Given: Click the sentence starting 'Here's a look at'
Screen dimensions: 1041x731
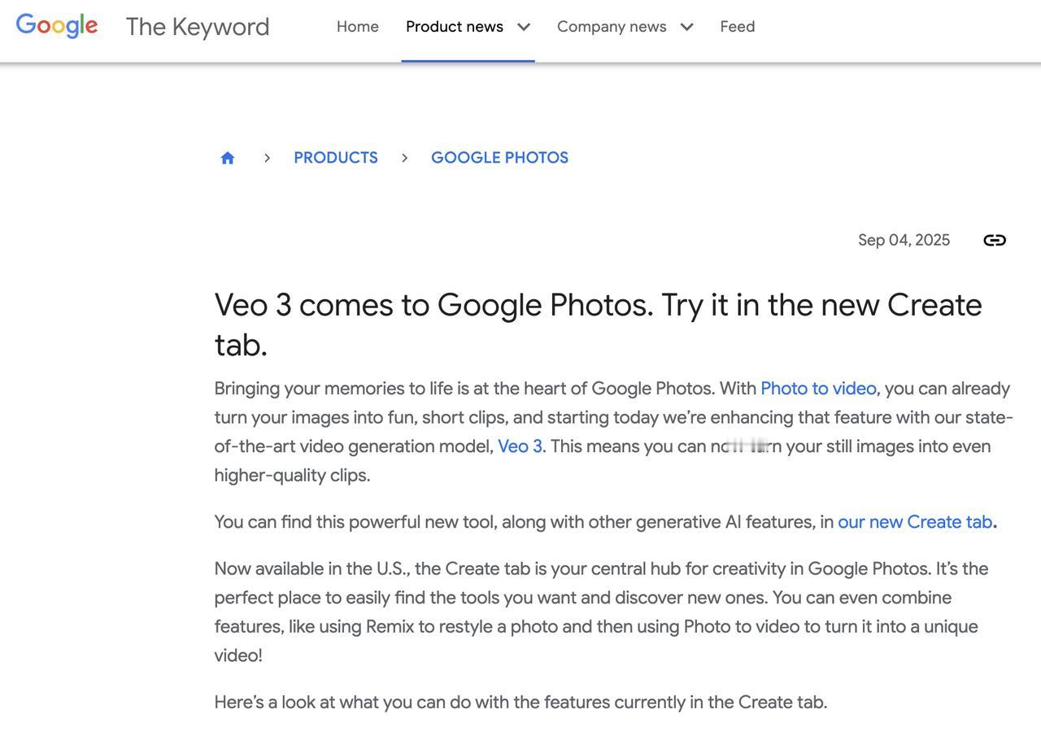Looking at the screenshot, I should pos(520,703).
